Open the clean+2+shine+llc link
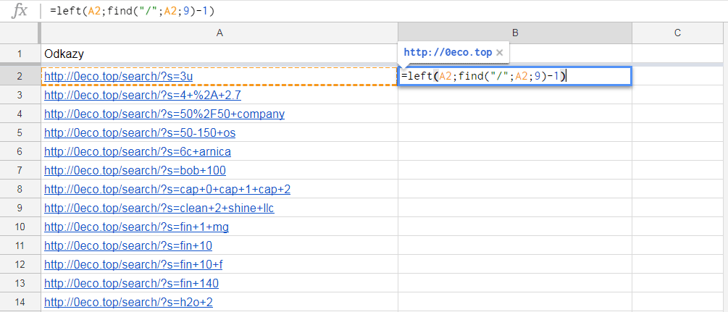The height and width of the screenshot is (312, 728). (x=159, y=208)
